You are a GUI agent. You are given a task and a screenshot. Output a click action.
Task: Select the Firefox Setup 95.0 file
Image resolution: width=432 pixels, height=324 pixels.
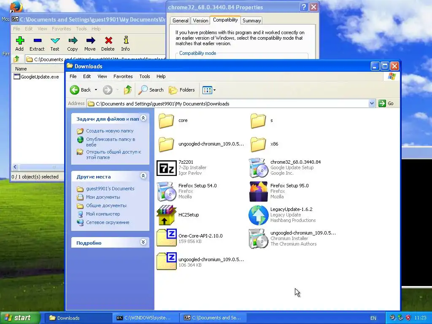(x=279, y=191)
